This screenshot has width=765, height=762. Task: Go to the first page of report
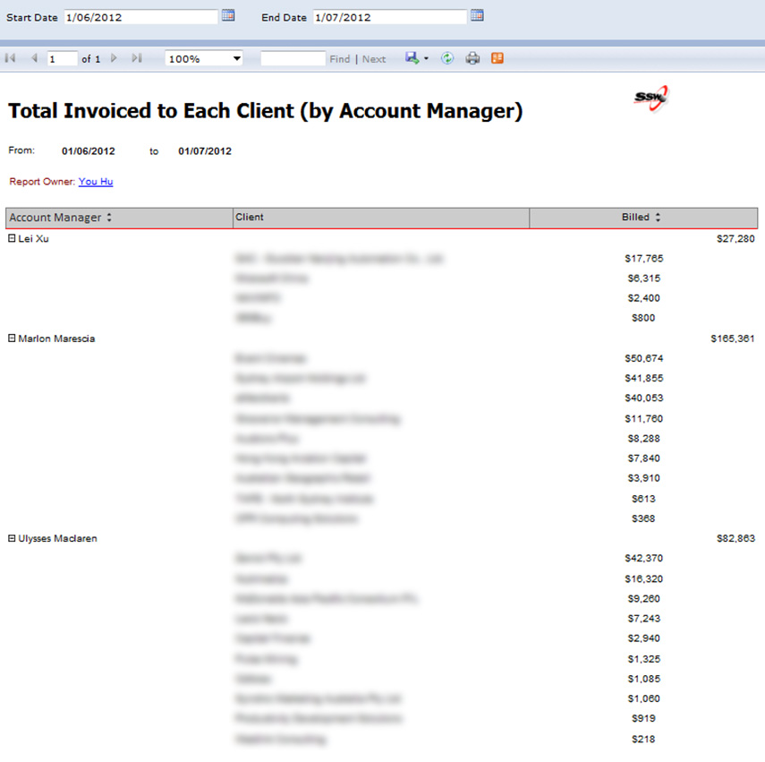pos(11,58)
